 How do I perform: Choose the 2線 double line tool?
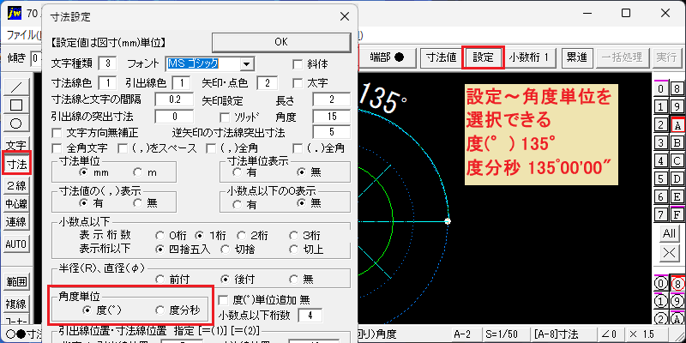coord(16,186)
